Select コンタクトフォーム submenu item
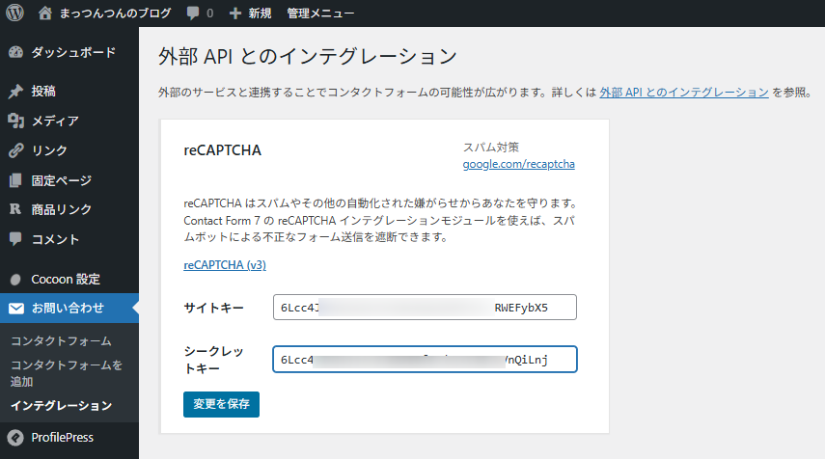Screen dimensions: 825x459 (x=61, y=341)
